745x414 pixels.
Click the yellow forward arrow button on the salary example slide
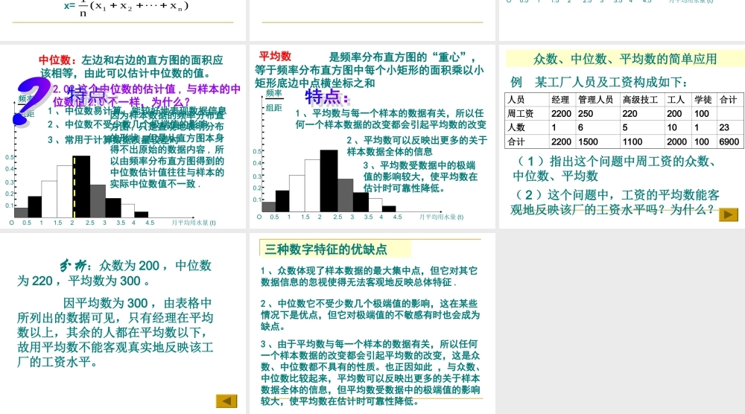tap(729, 215)
